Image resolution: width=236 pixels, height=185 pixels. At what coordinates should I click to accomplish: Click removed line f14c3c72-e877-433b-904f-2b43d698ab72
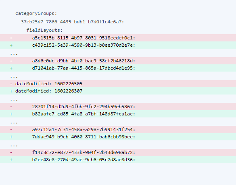point(118,152)
